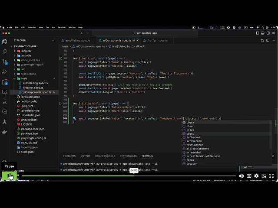Open video player settings gear

pyautogui.click(x=256, y=176)
